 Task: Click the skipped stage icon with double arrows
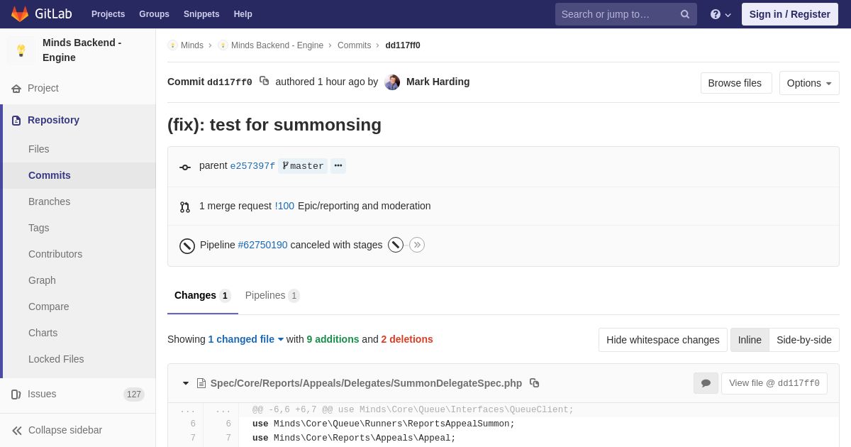tap(417, 245)
